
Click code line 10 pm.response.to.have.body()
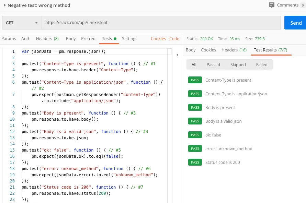(x=65, y=119)
